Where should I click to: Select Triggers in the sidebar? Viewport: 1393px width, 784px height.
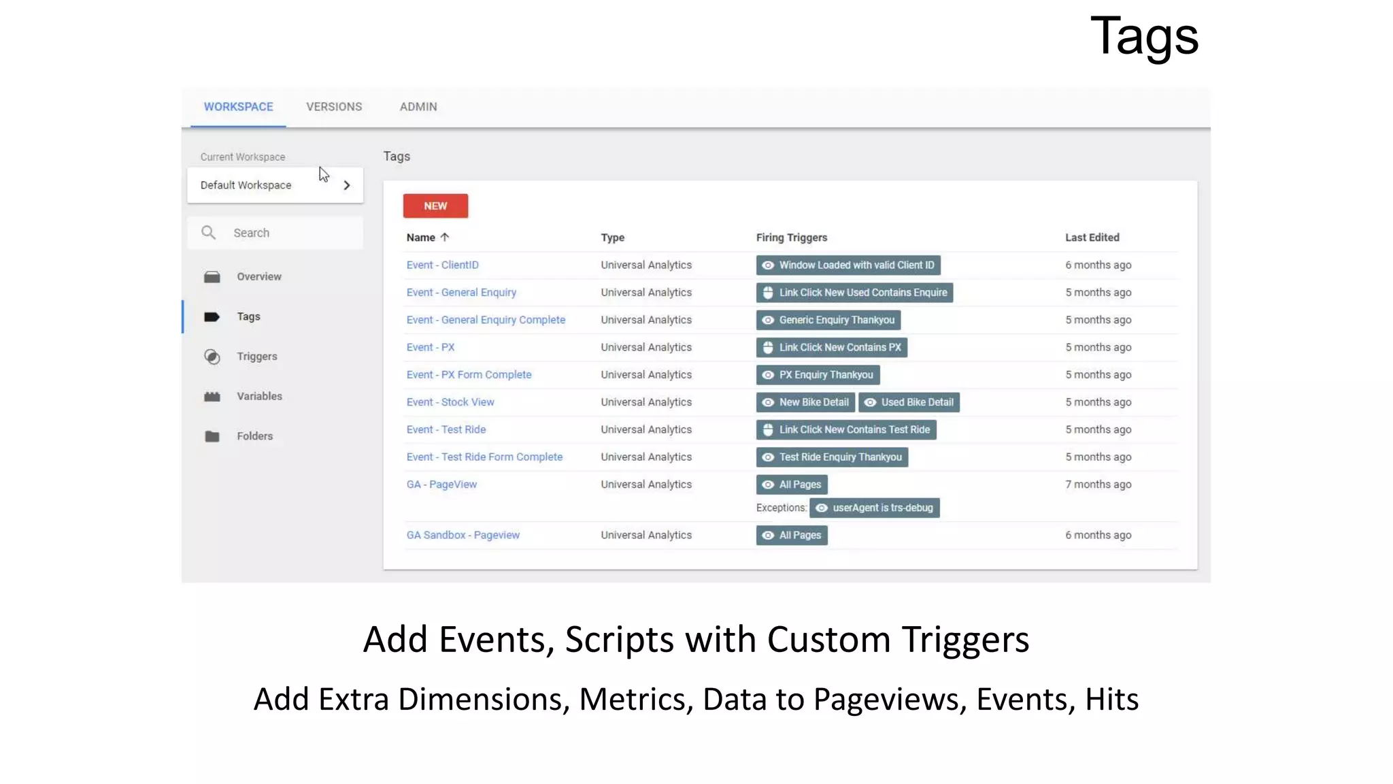click(x=257, y=357)
